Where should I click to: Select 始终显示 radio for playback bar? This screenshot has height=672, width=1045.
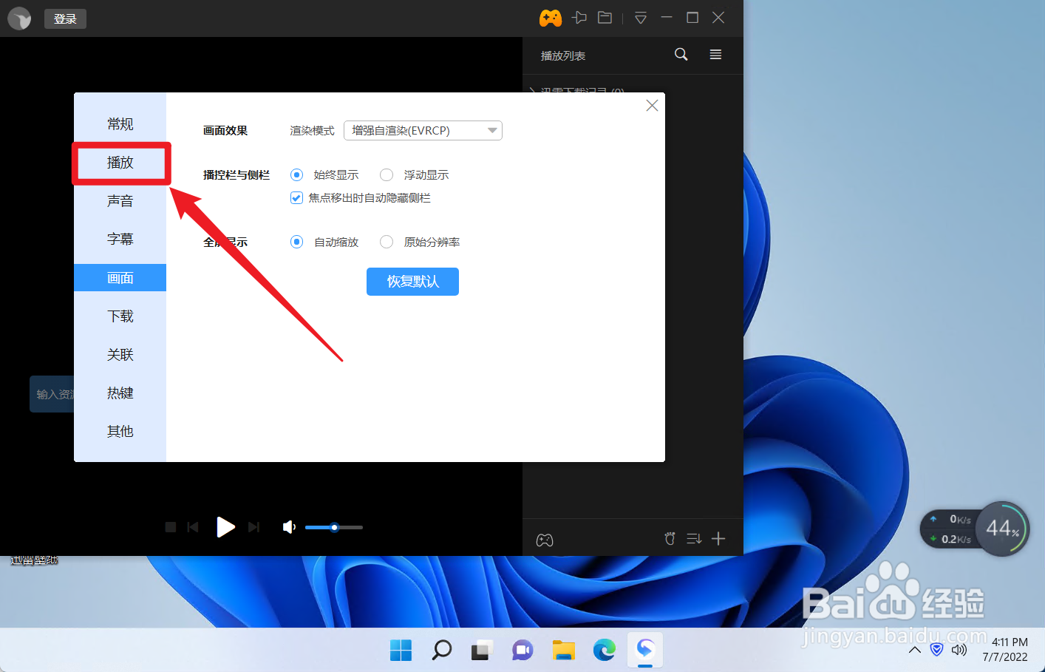296,174
